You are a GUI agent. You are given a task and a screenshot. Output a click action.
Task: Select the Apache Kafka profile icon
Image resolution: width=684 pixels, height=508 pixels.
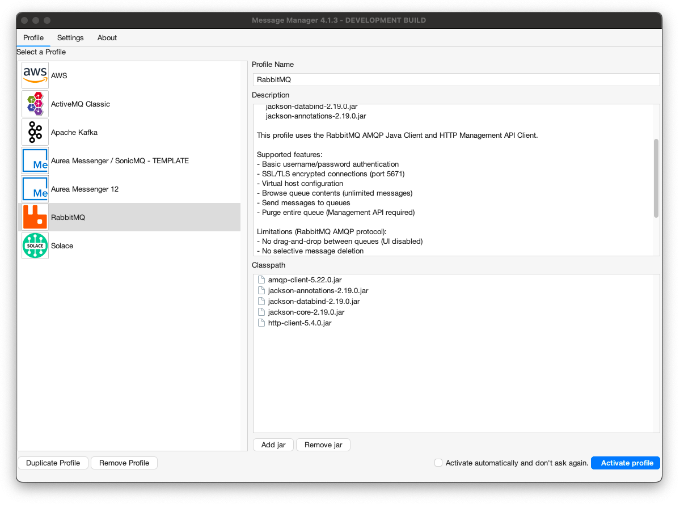(x=35, y=132)
